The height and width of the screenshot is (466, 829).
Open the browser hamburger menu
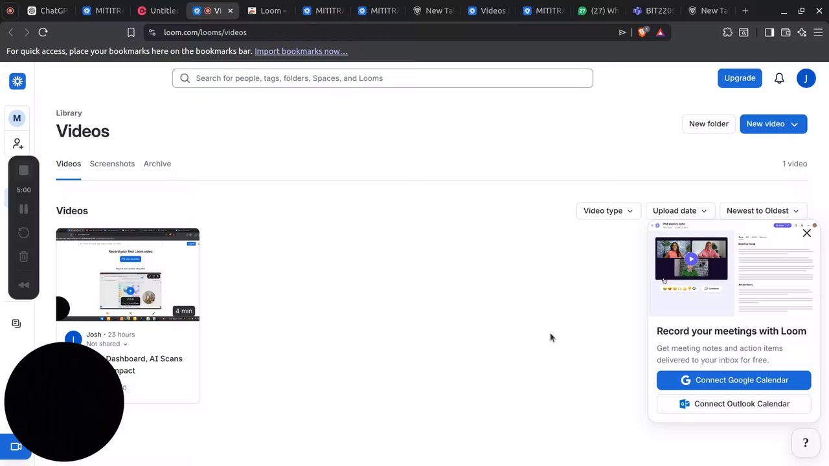(x=818, y=32)
